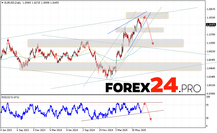
Task: Click the EURUSD,Daily chart title
Action: (x=11, y=2)
